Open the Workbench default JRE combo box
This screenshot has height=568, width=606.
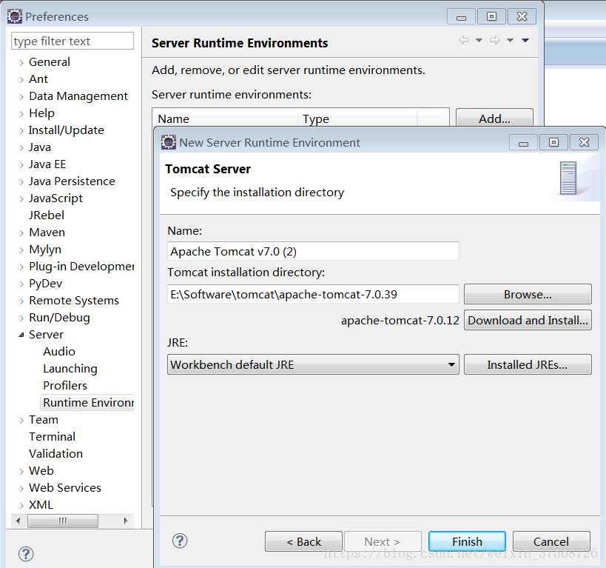313,364
